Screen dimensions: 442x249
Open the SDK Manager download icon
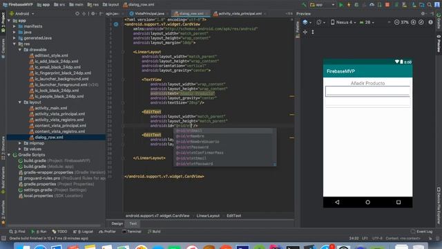[x=414, y=5]
